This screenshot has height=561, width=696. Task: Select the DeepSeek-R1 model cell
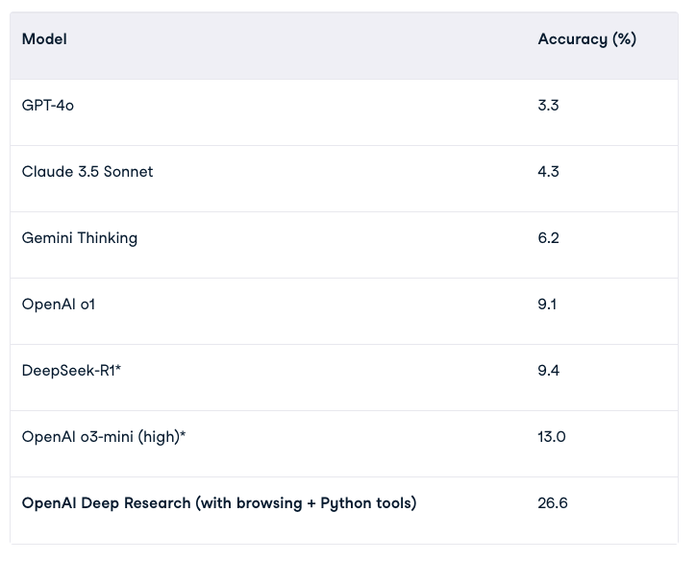pyautogui.click(x=69, y=371)
